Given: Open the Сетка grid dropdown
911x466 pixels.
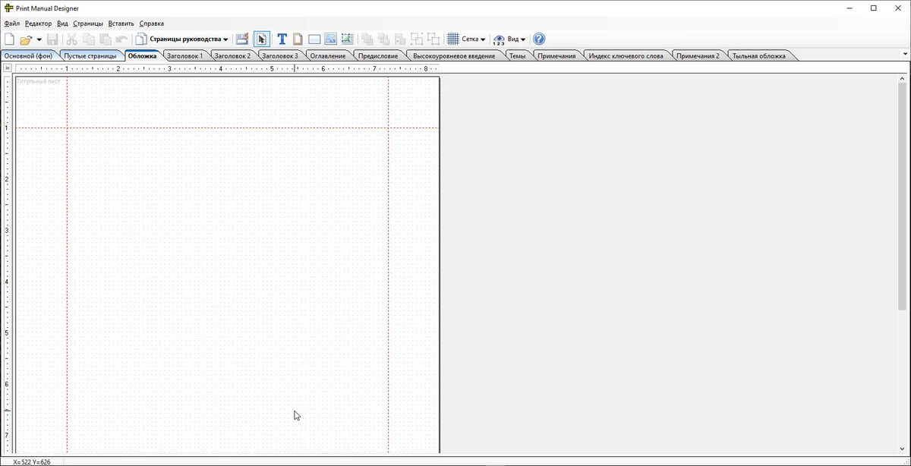Looking at the screenshot, I should click(467, 39).
